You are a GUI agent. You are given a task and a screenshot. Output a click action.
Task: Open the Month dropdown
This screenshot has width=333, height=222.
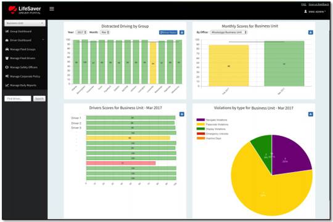tap(105, 32)
